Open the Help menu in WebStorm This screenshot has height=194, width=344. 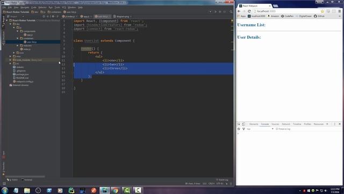coord(80,8)
